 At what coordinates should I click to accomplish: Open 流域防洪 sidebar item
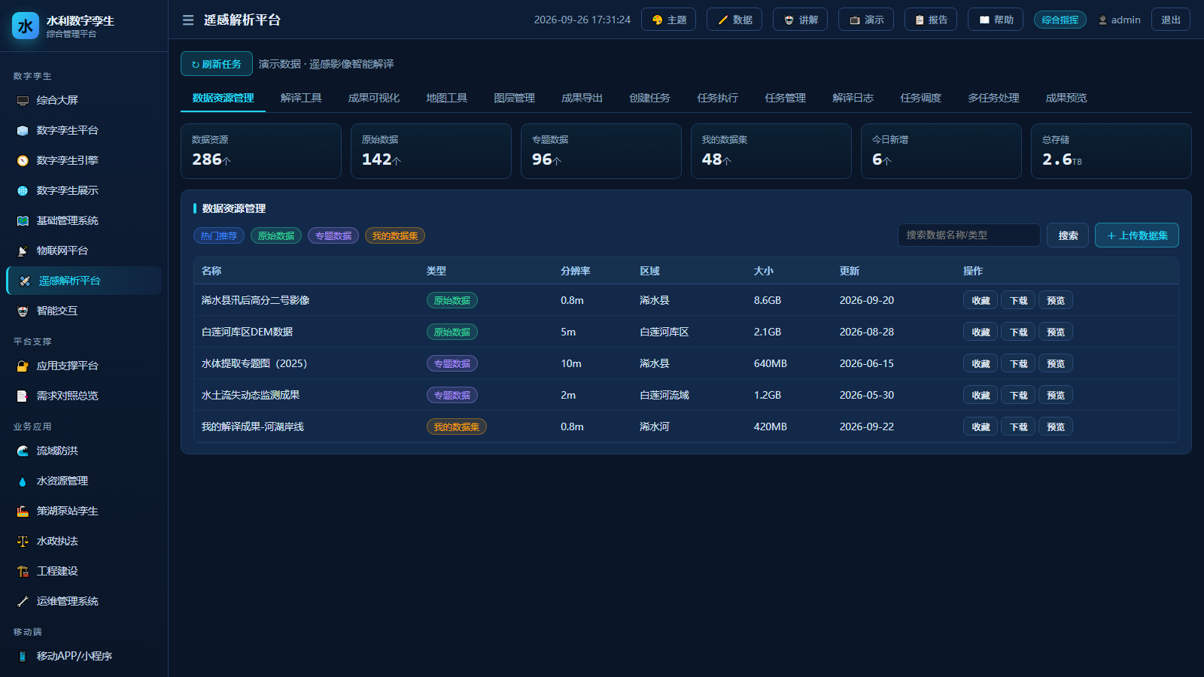coord(84,451)
